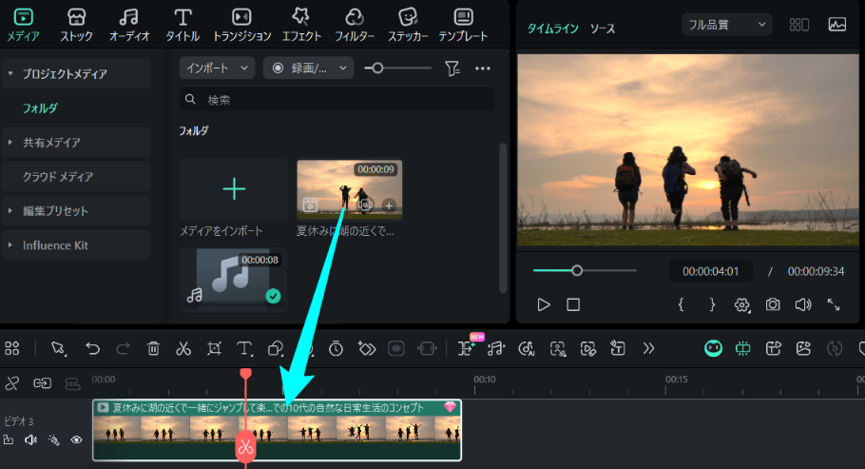Switch preview to the タイムライン tab
The height and width of the screenshot is (469, 865).
pos(552,29)
